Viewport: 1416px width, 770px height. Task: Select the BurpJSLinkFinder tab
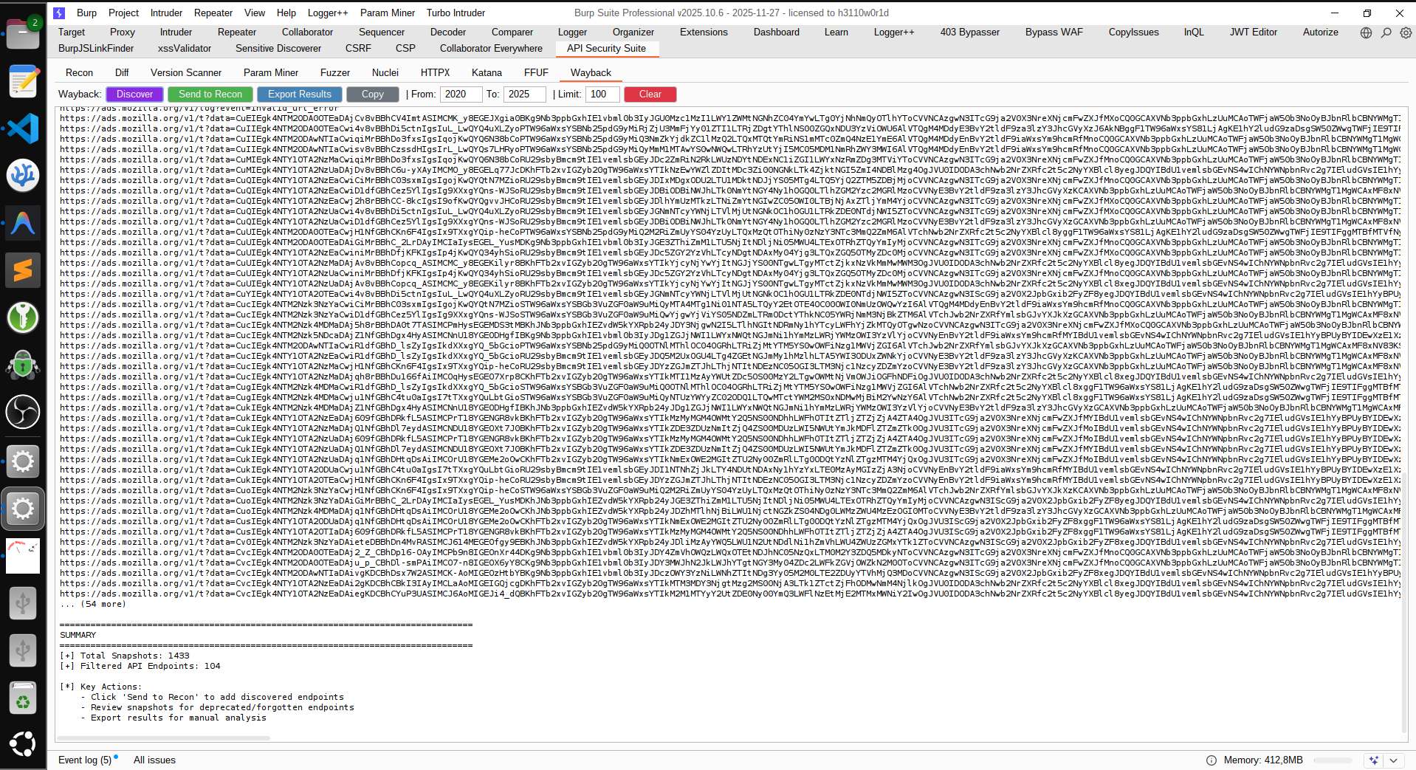[96, 48]
